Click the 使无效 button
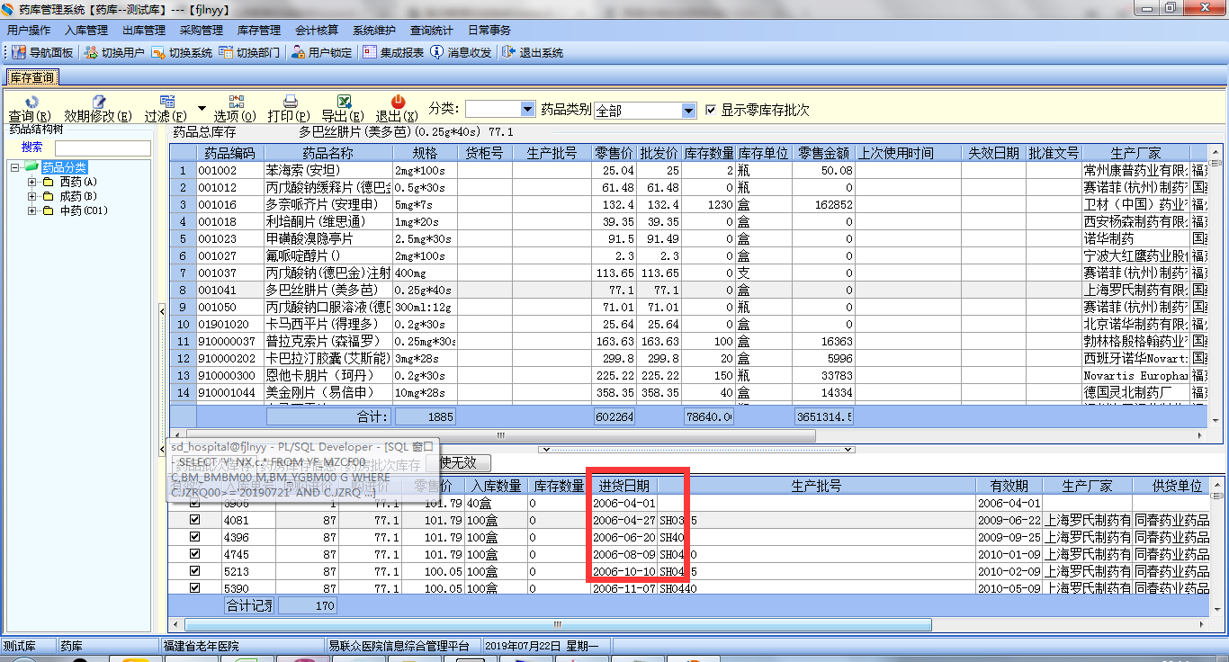 point(464,463)
